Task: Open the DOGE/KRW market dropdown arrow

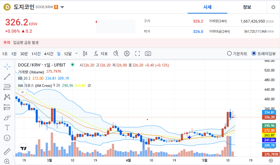Action: pyautogui.click(x=62, y=7)
